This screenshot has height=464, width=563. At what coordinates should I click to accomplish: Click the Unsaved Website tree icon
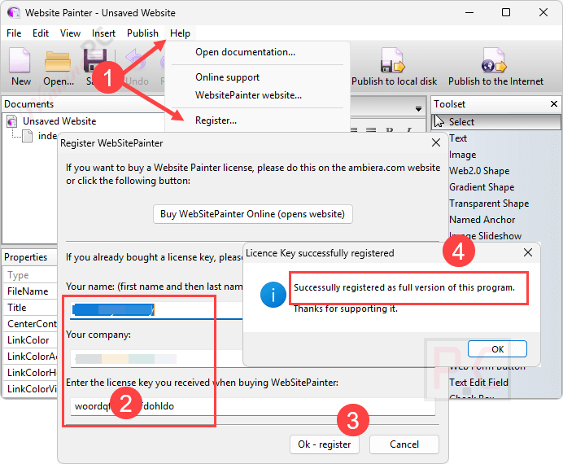point(12,121)
